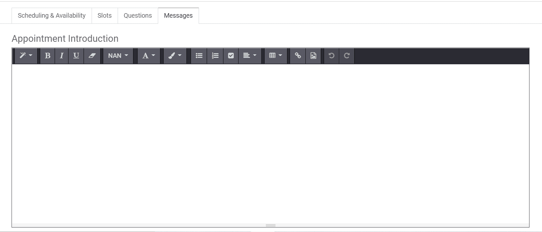Insert an ordered numbered list
Viewport: 542px width, 232px height.
pos(215,56)
